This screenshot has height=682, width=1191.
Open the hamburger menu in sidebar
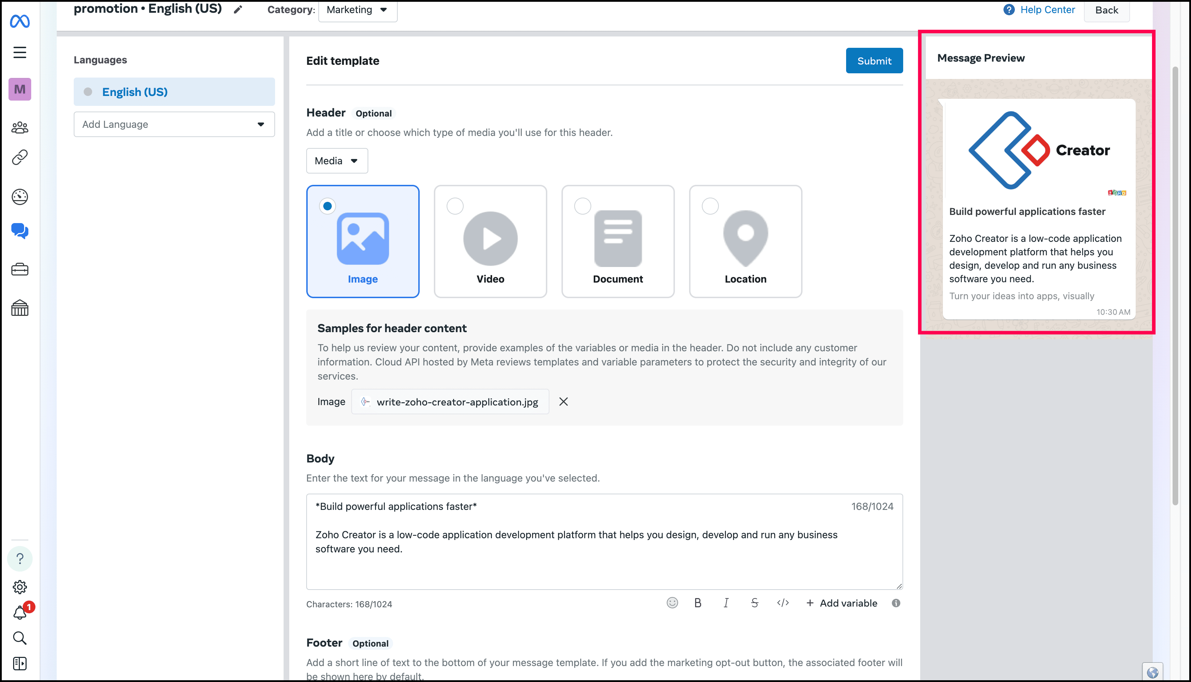(20, 52)
